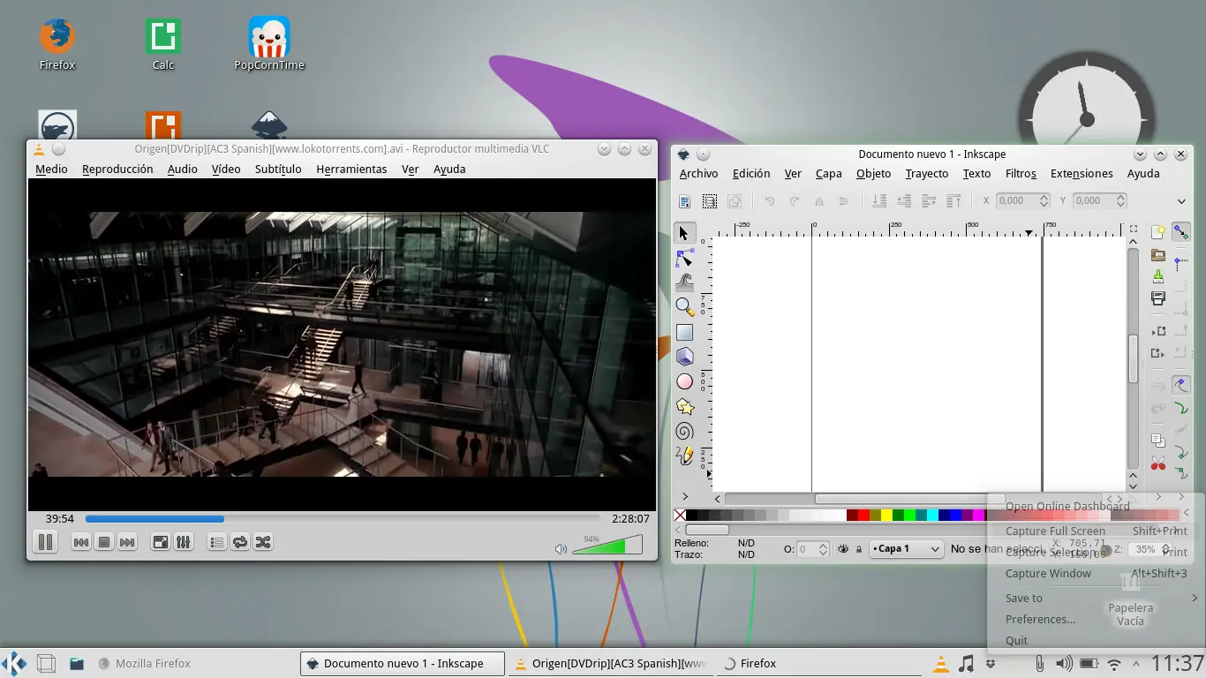Open the VLC playlist view

click(216, 542)
